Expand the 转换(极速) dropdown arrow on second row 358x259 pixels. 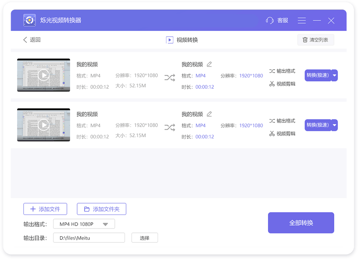tap(335, 125)
